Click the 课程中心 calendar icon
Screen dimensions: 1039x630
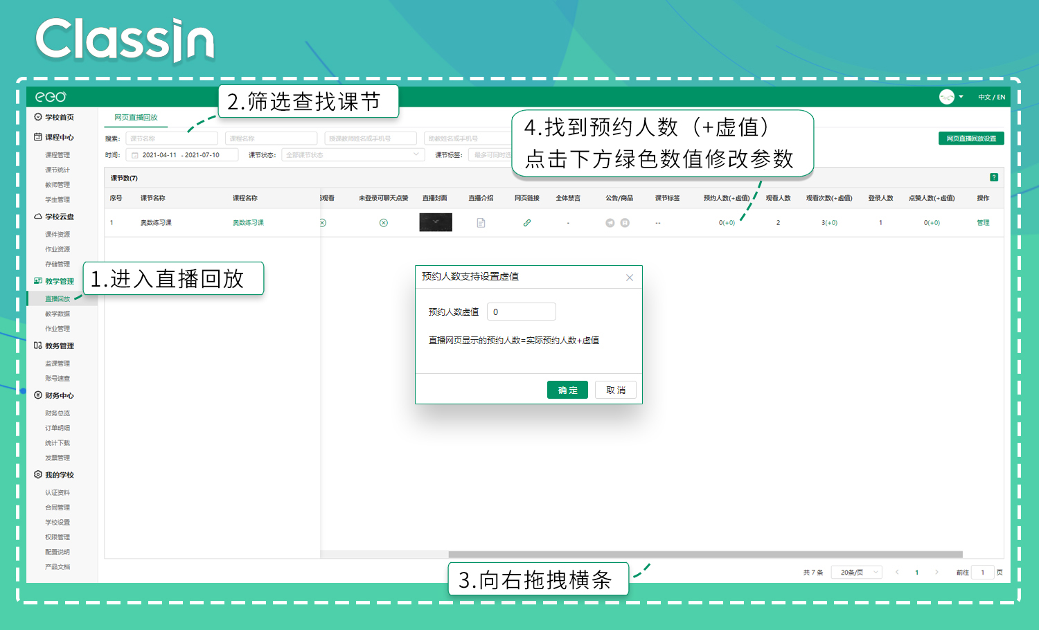click(x=38, y=137)
